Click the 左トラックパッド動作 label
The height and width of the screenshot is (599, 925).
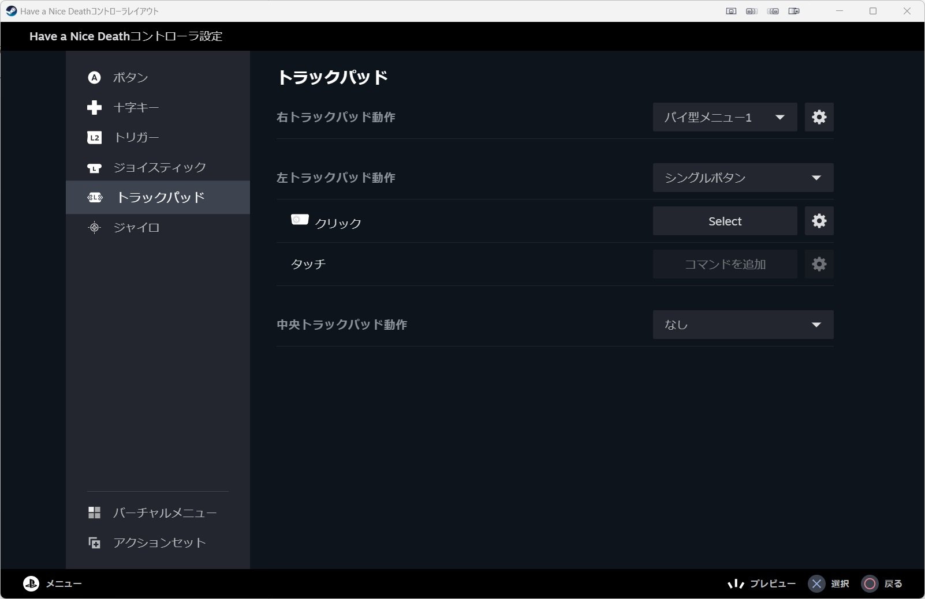pyautogui.click(x=336, y=178)
